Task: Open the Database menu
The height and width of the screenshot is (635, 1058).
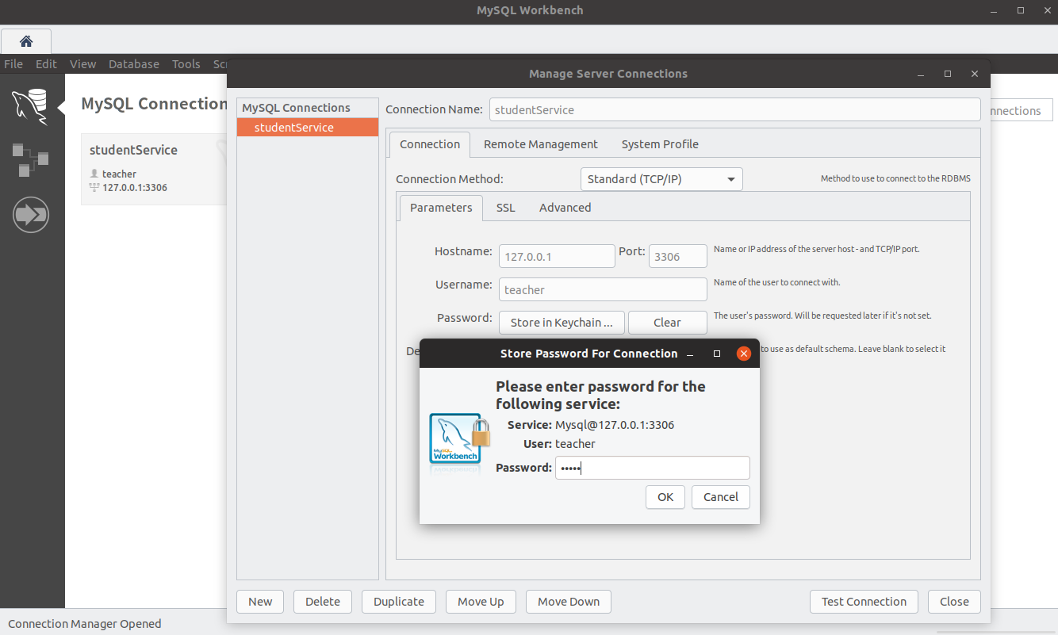Action: pyautogui.click(x=133, y=64)
